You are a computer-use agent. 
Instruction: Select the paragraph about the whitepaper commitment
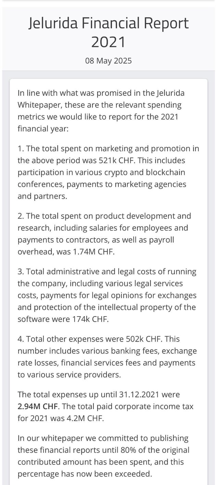(x=103, y=456)
